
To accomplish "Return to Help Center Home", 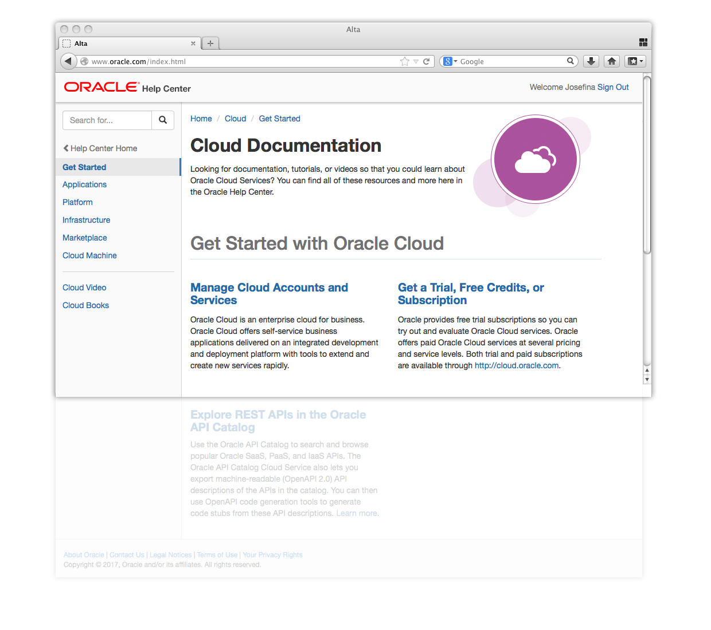I will (100, 148).
